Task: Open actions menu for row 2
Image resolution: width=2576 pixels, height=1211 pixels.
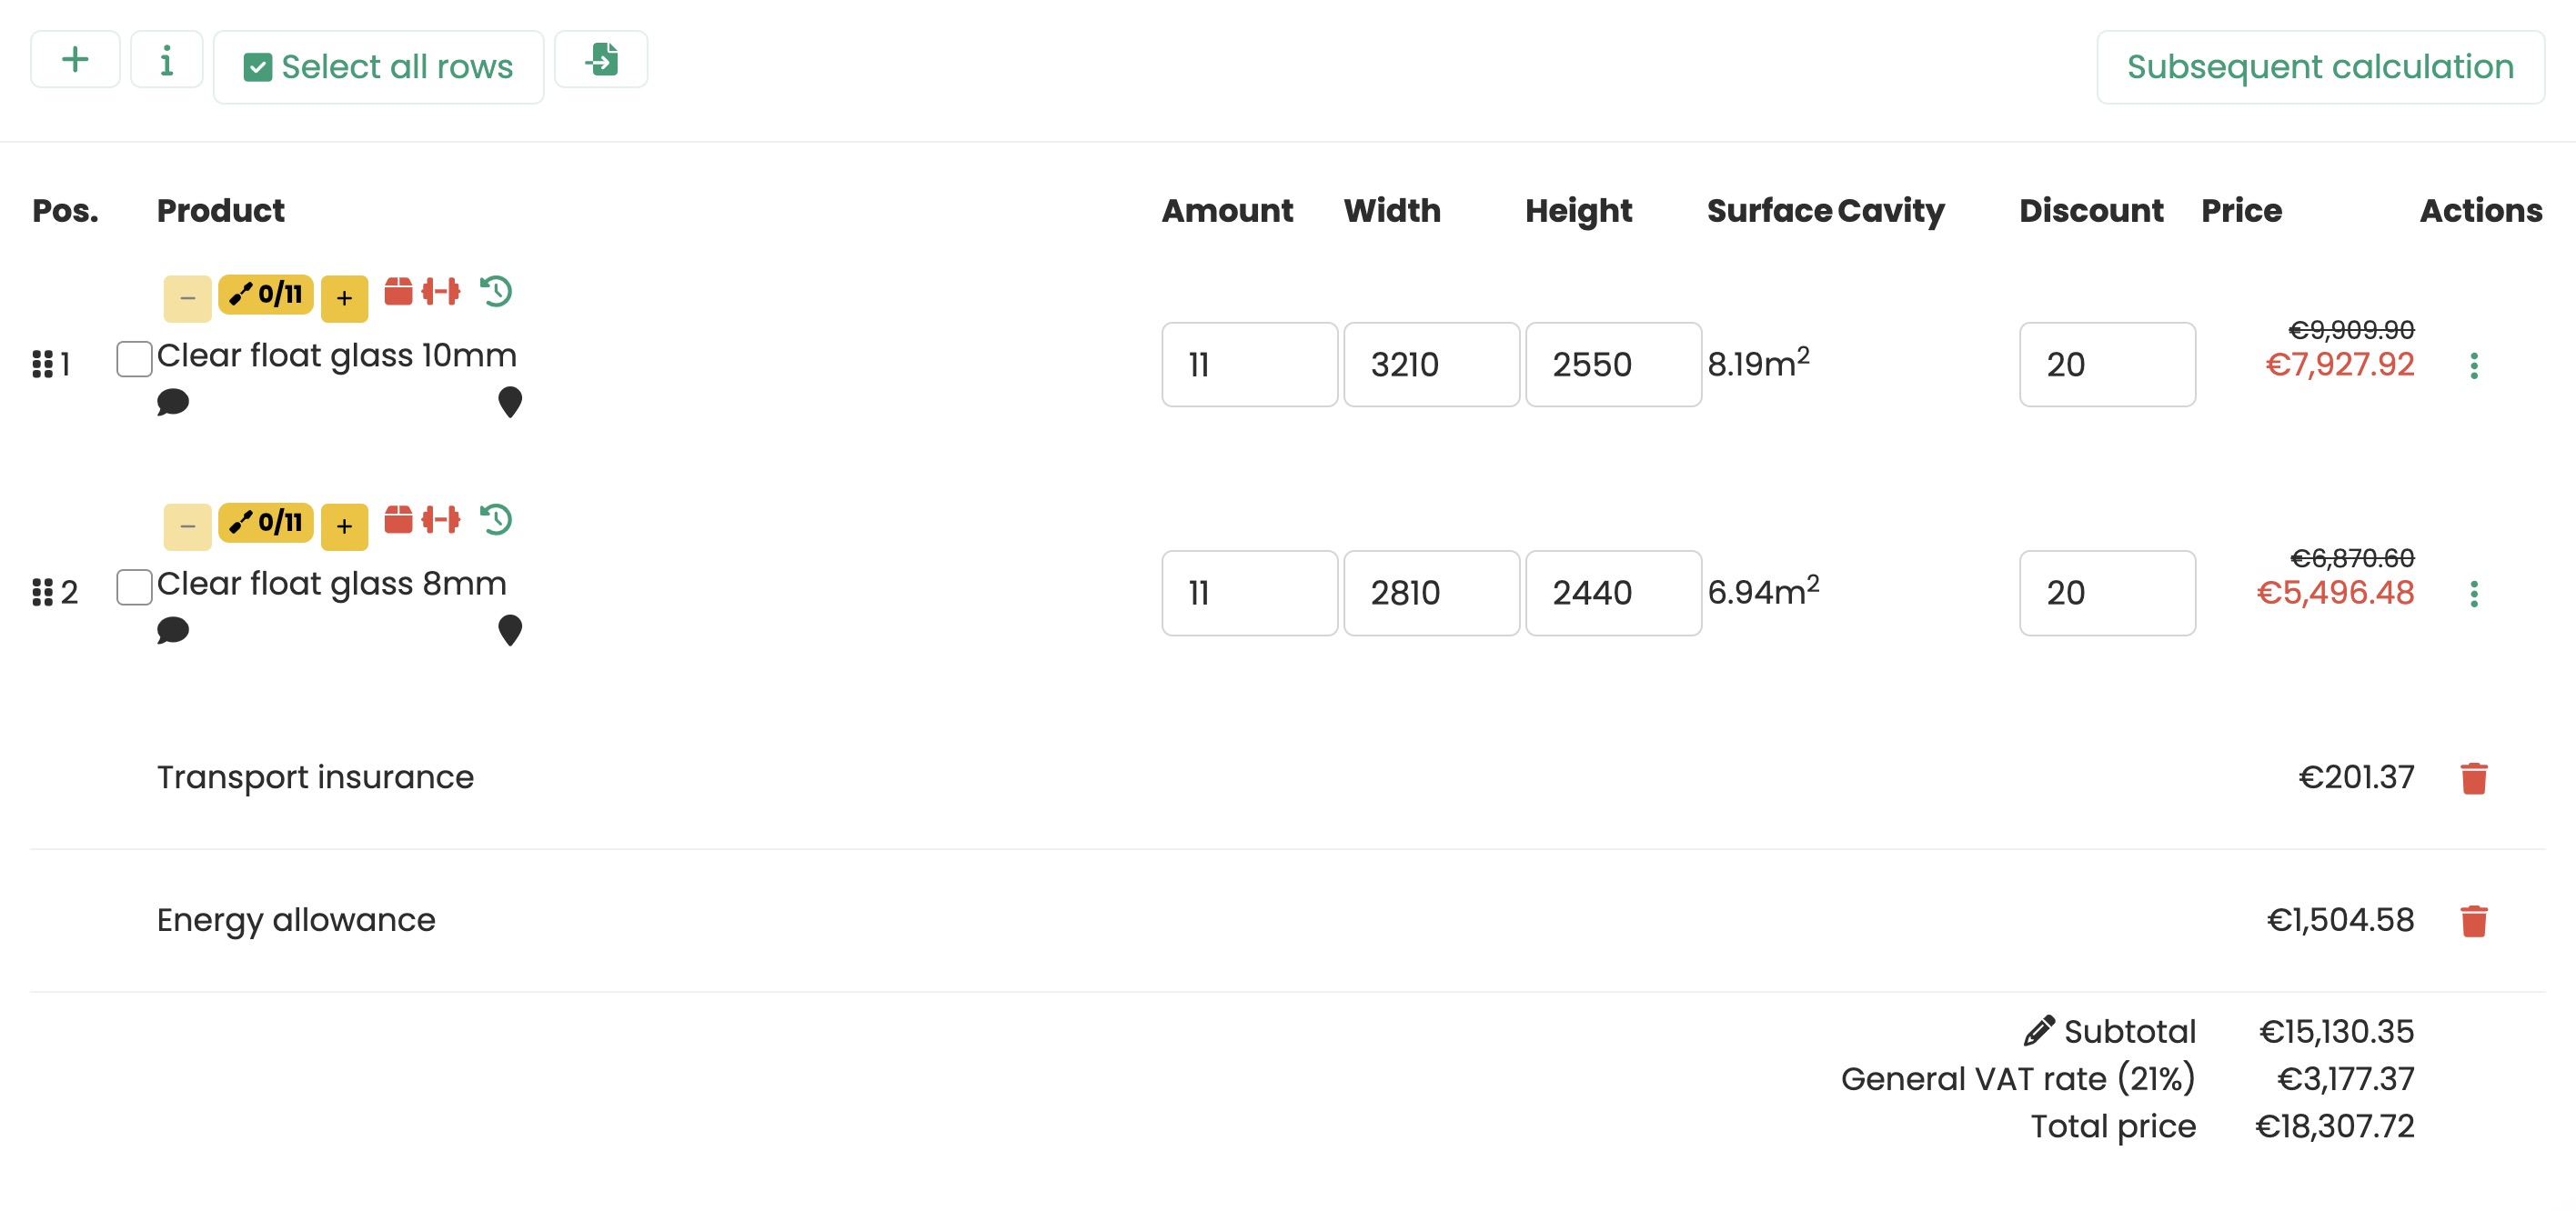Action: tap(2474, 595)
